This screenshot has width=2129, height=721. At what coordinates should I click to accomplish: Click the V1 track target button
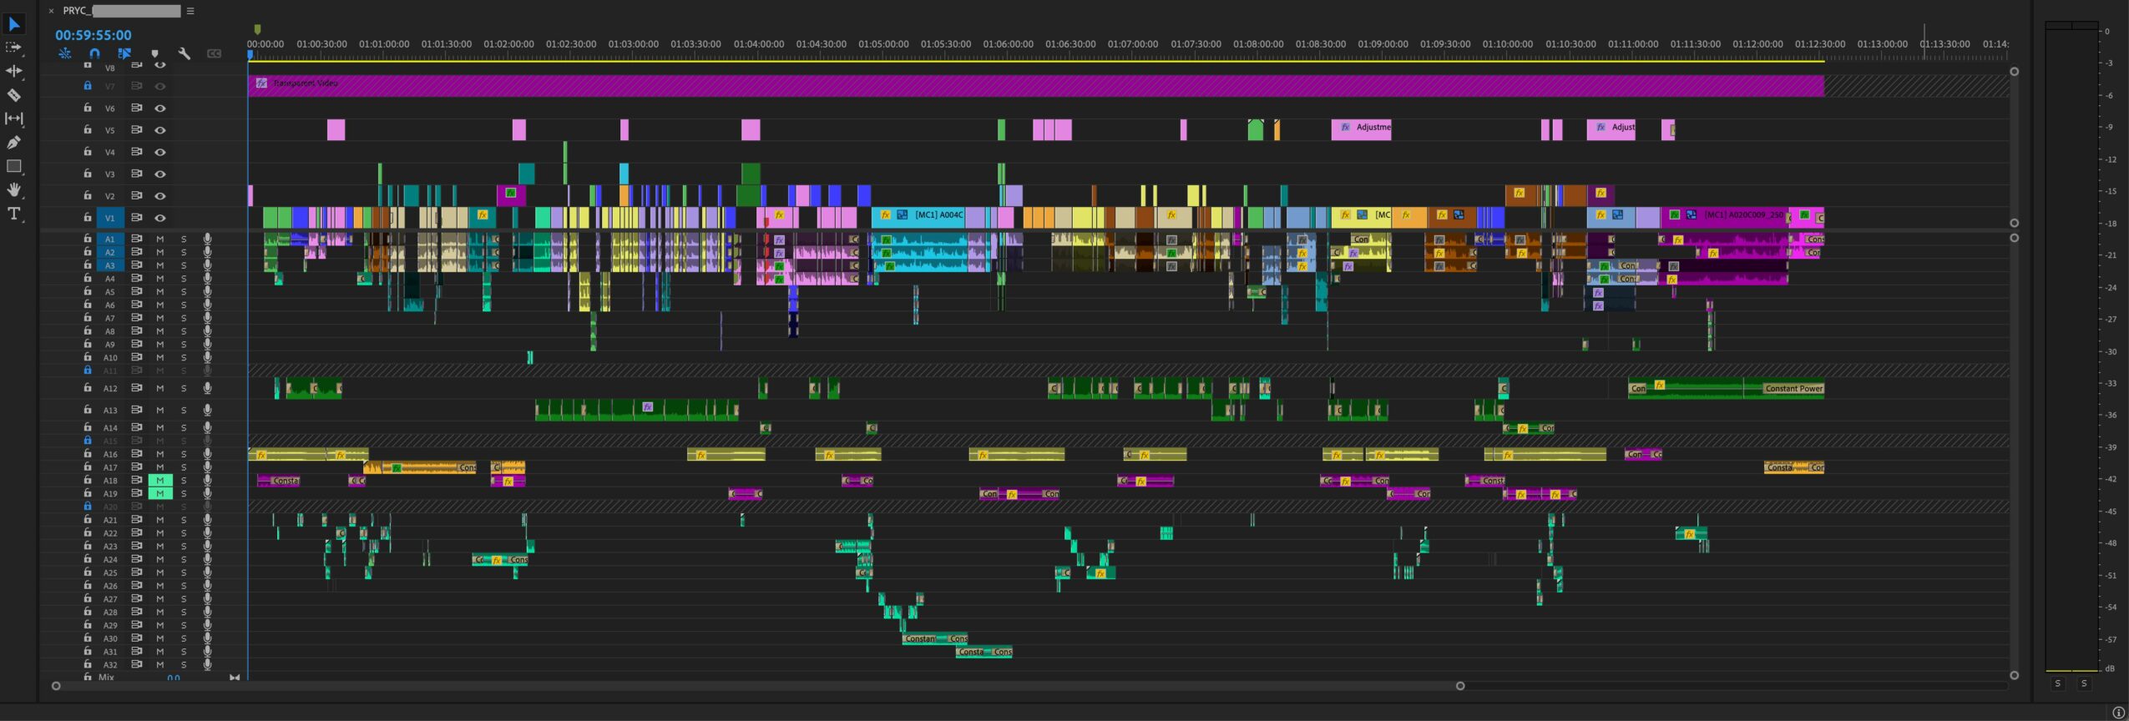[109, 218]
